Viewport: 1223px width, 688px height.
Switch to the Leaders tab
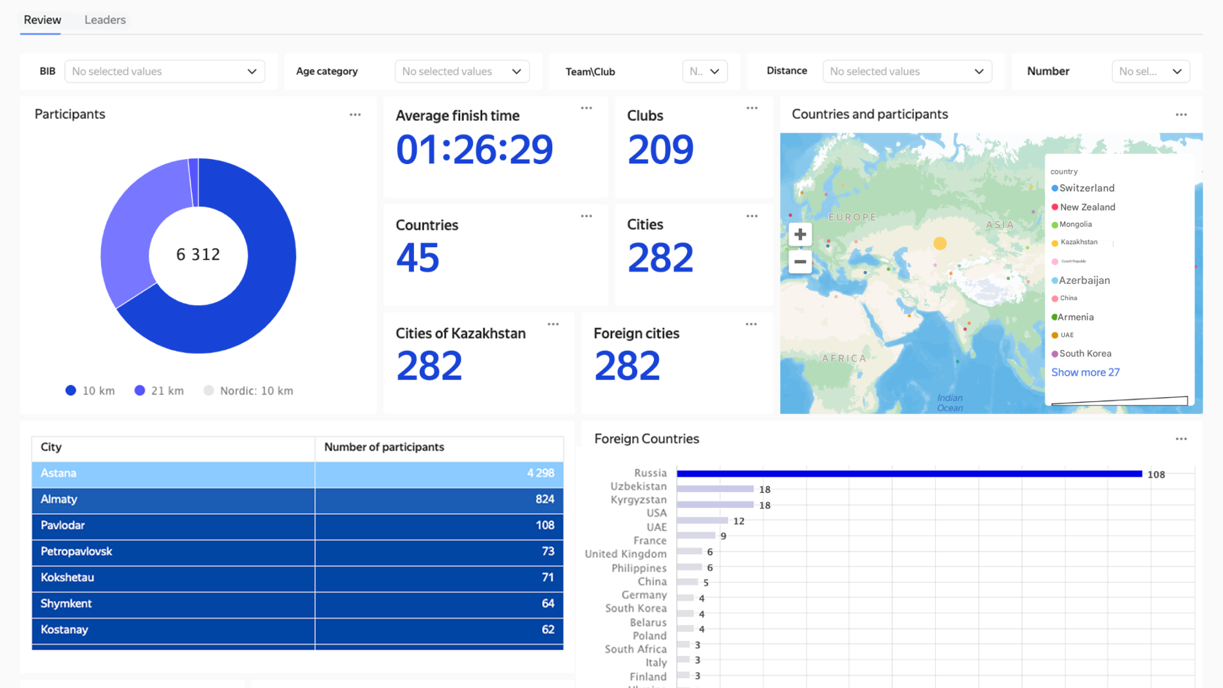(x=105, y=20)
